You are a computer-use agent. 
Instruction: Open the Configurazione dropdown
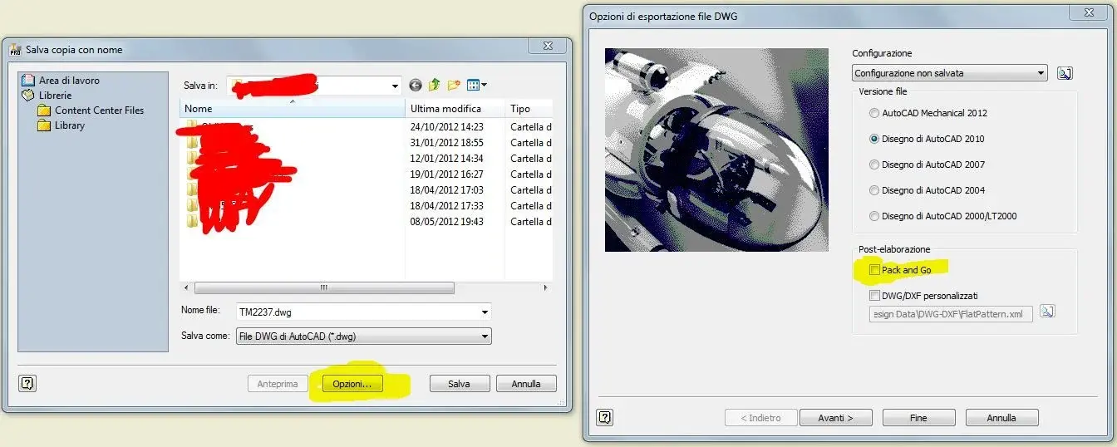pos(949,73)
